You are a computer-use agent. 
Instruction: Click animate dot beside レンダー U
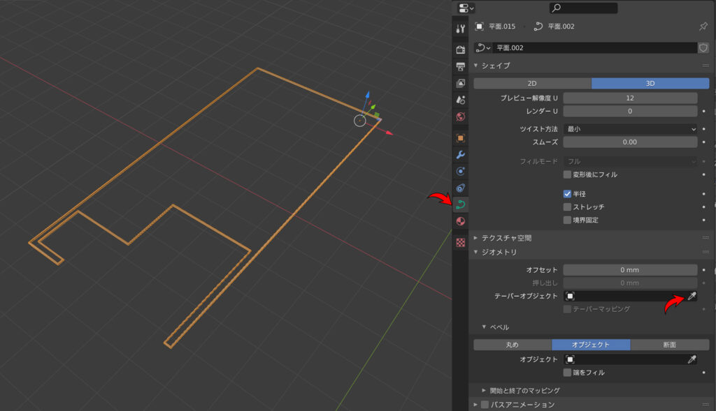point(703,111)
